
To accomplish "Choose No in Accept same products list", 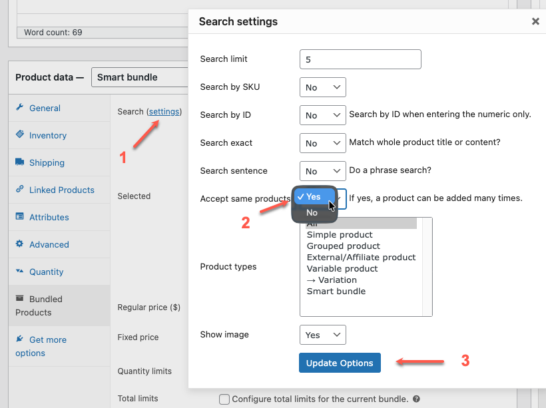I will pos(314,212).
